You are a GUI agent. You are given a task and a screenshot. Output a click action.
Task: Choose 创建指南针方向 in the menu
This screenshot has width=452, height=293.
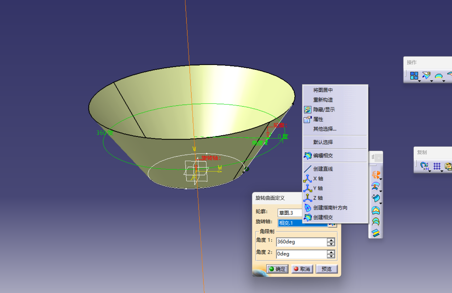tap(335, 208)
